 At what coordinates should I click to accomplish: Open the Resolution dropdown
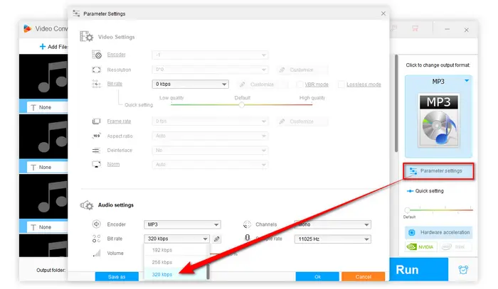click(210, 70)
